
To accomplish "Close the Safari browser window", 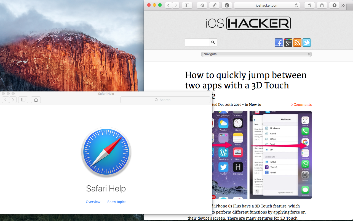I will (149, 5).
